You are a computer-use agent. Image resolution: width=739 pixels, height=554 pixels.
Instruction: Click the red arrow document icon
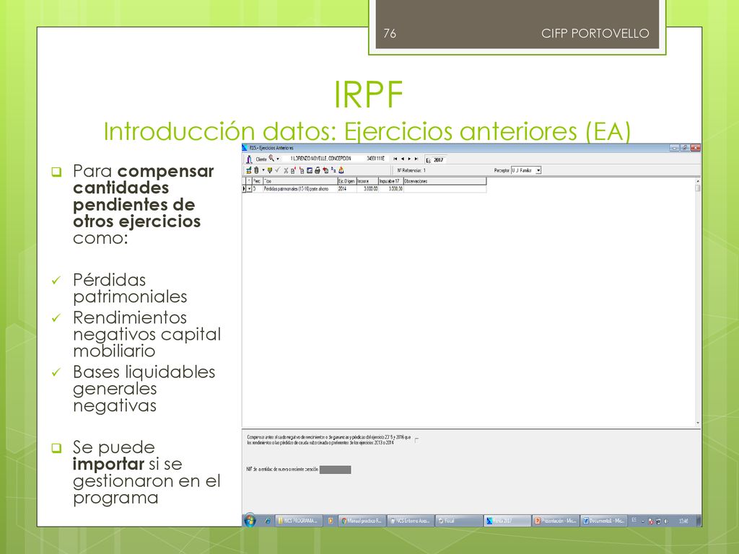click(325, 170)
